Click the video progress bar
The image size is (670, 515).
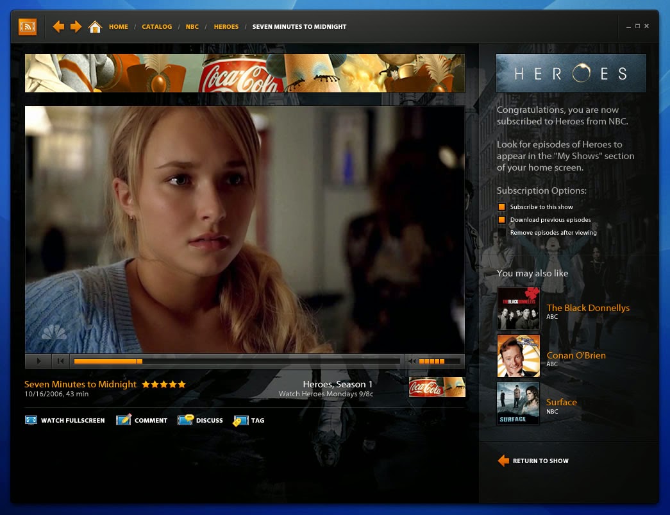[x=237, y=361]
